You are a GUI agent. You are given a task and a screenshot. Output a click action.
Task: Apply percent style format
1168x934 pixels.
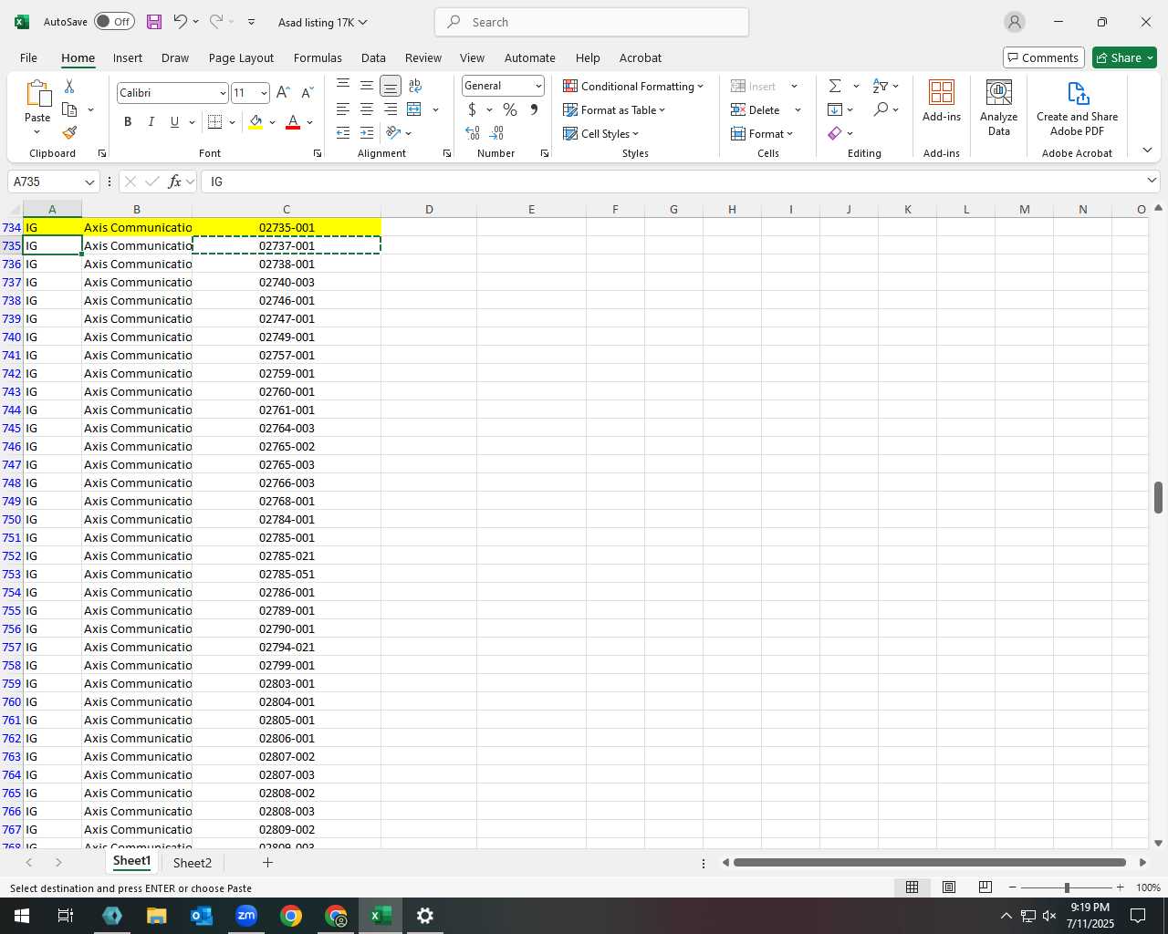[x=510, y=109]
